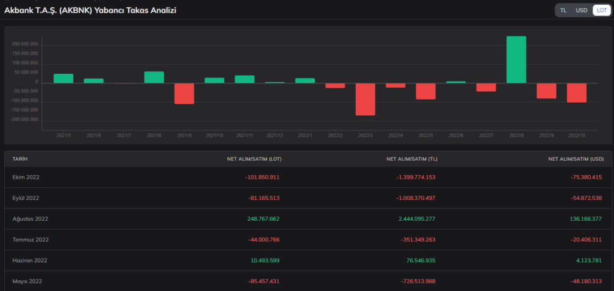This screenshot has height=291, width=614.
Task: Click the green 2021/5 chart bar
Action: pyautogui.click(x=64, y=79)
